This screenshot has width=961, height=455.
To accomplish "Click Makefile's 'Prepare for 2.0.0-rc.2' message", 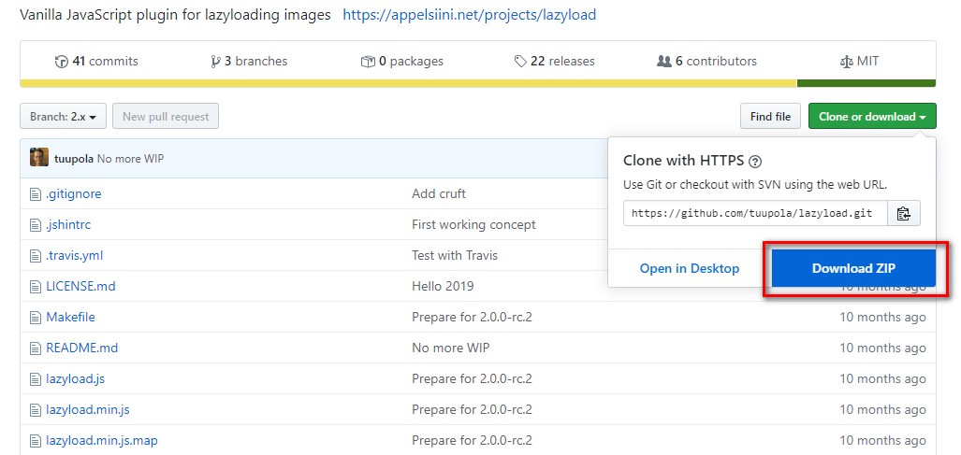I will [472, 317].
